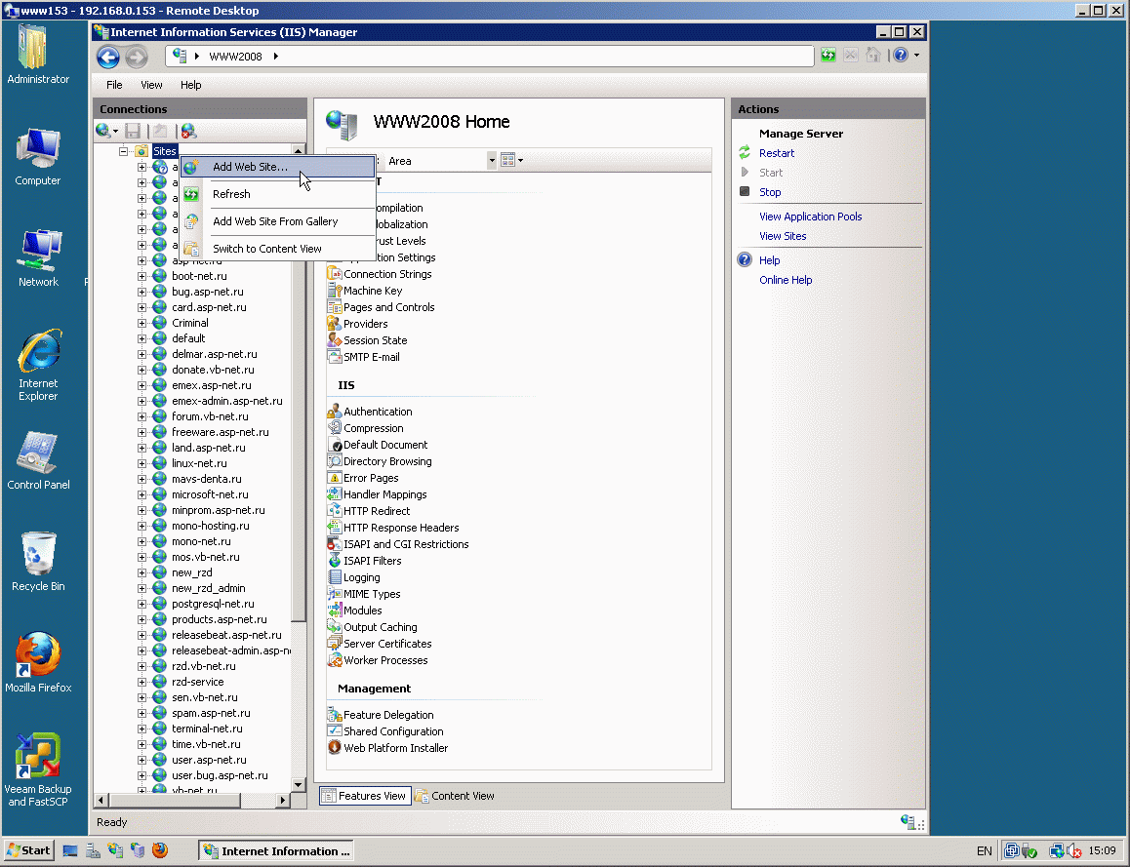Select the postgresql-net.ru site in tree

pos(213,604)
